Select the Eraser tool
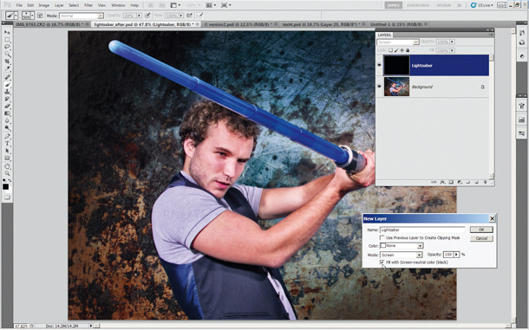Screen dimensions: 529x330 point(7,107)
